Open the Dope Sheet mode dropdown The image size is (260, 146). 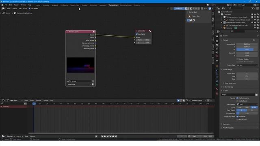point(15,101)
